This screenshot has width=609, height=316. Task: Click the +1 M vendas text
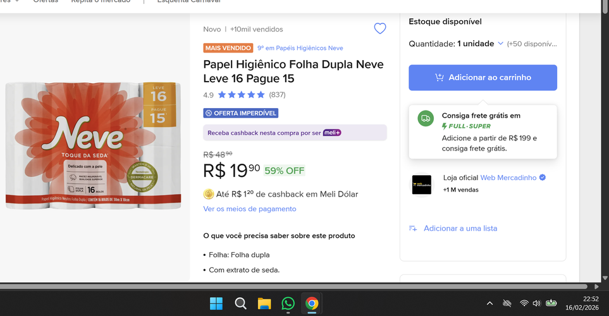pyautogui.click(x=460, y=190)
